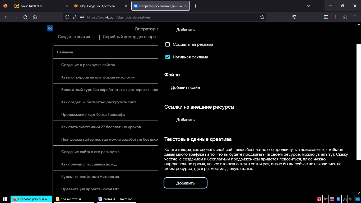The image size is (361, 203).
Task: Select 'Курсы на платформе Нитология' row
Action: point(105,177)
